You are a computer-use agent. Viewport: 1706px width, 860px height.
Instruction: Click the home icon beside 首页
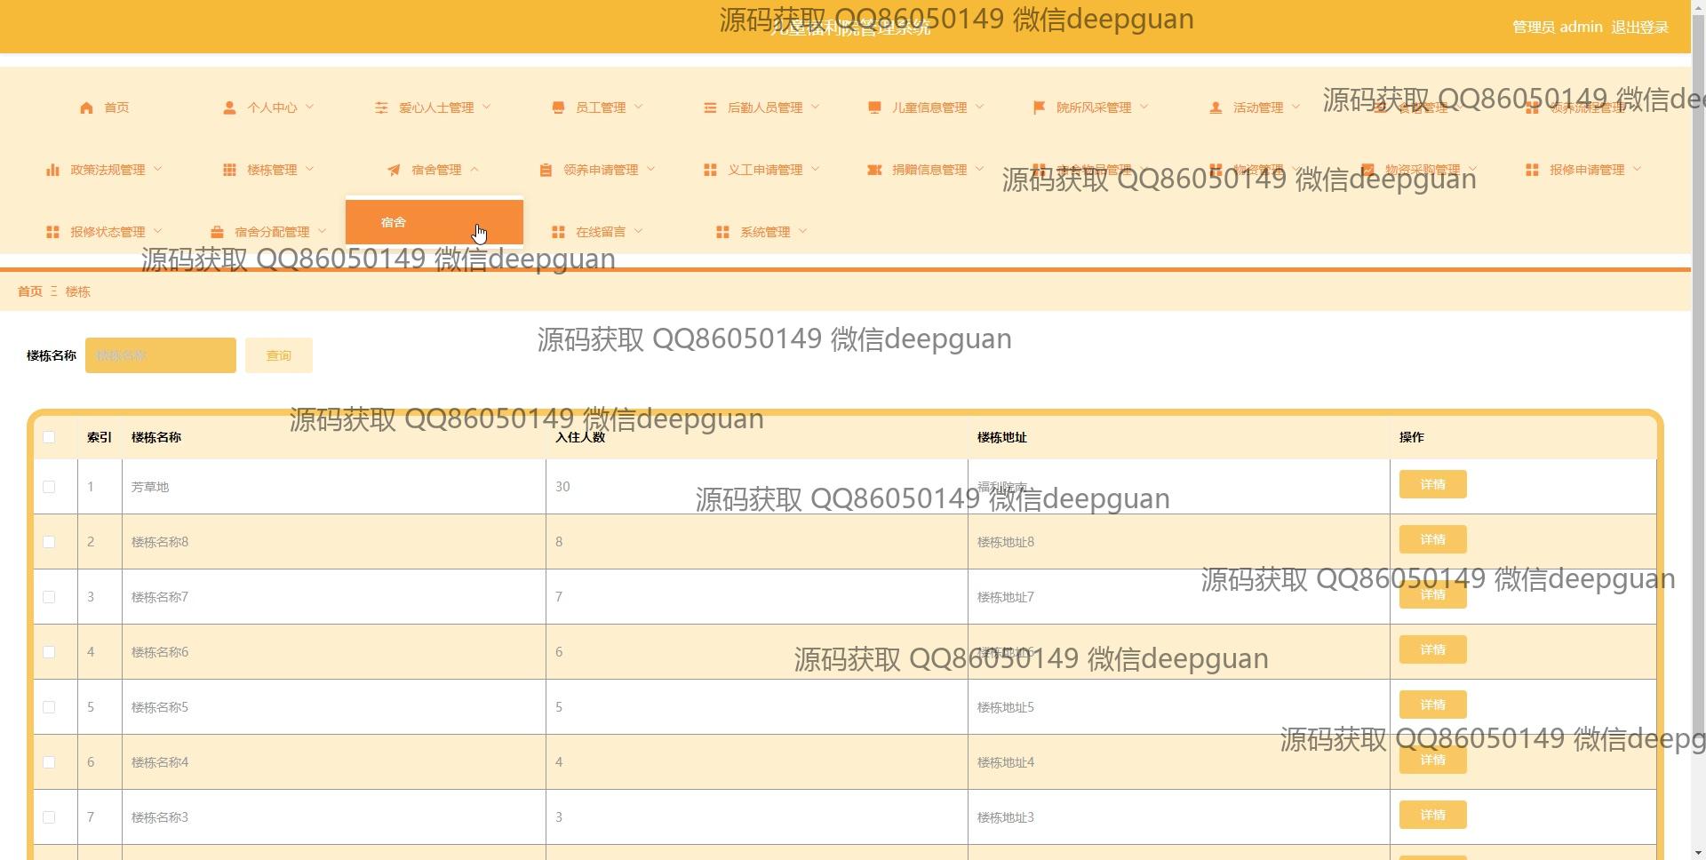coord(86,107)
